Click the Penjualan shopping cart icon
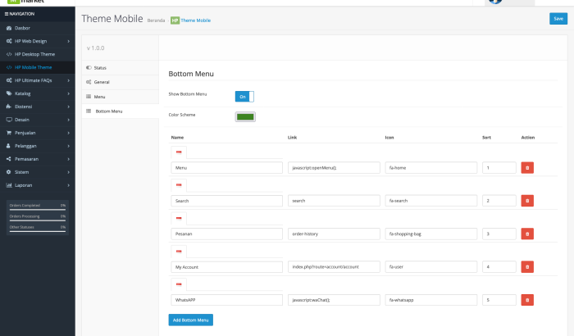The image size is (574, 336). coord(9,133)
